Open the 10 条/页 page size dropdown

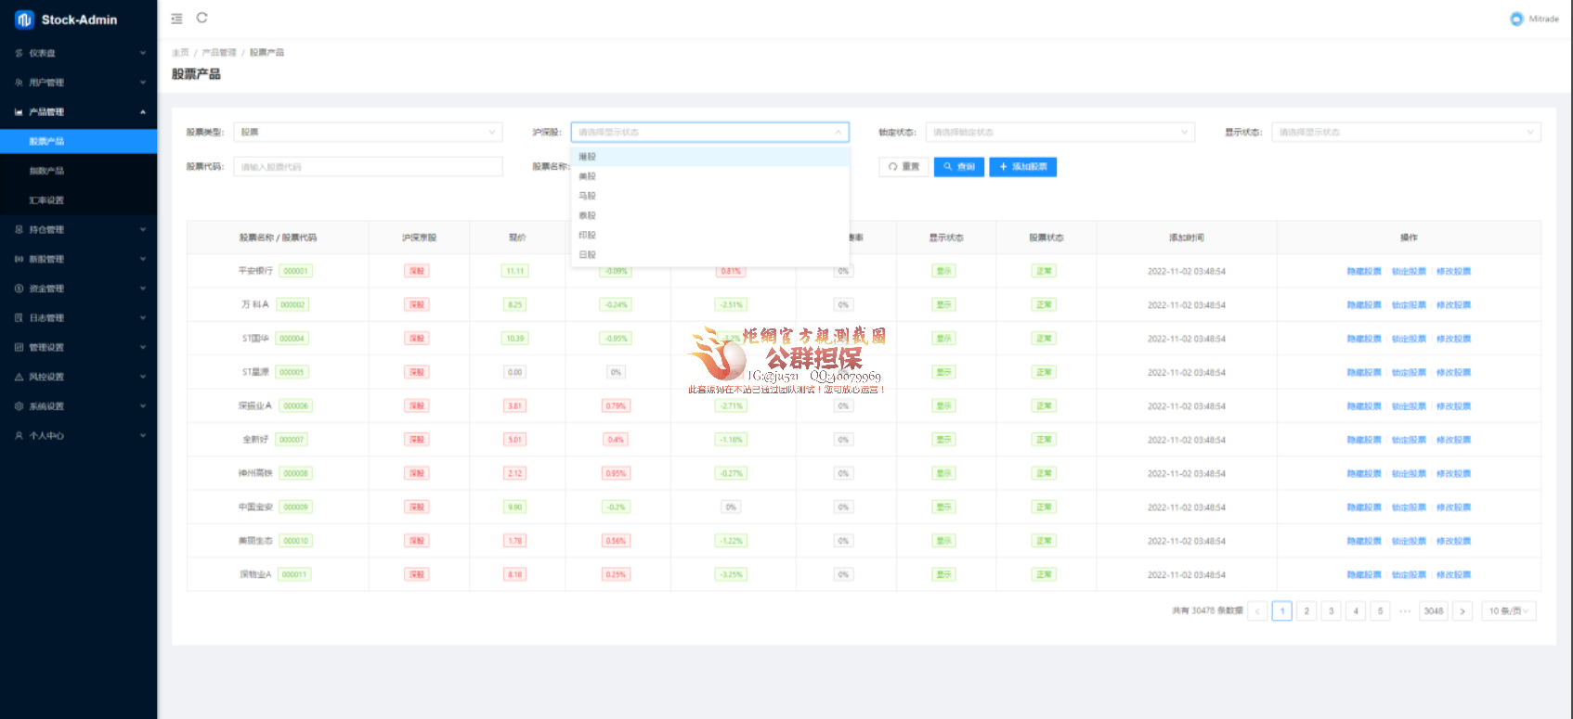pos(1508,611)
